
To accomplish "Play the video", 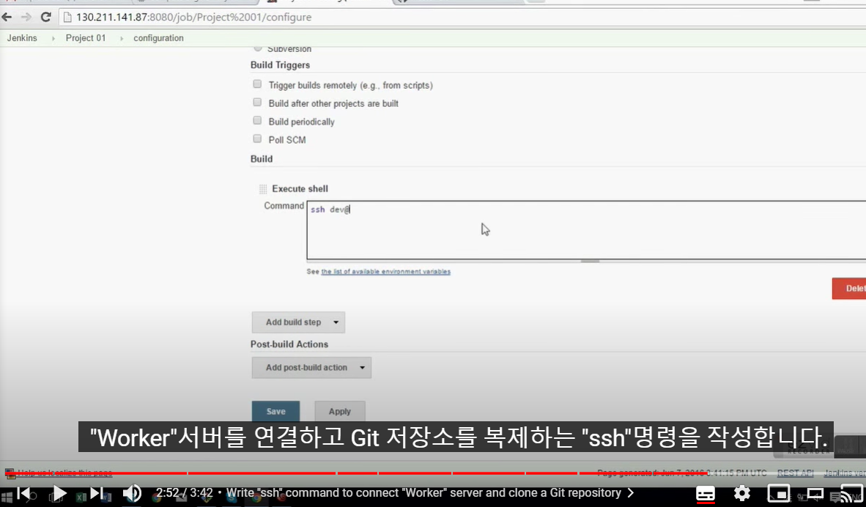I will 59,492.
